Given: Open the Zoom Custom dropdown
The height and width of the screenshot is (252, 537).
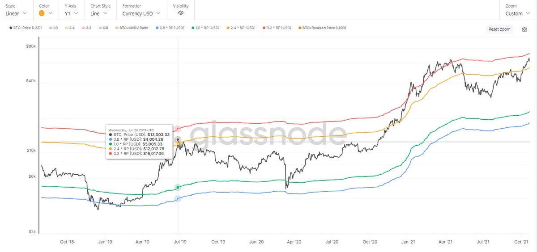Looking at the screenshot, I should pos(517,13).
